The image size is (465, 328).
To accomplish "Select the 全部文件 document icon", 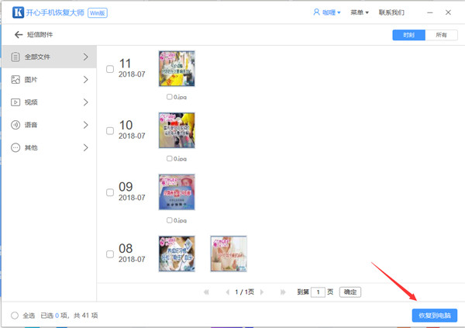I will click(15, 57).
